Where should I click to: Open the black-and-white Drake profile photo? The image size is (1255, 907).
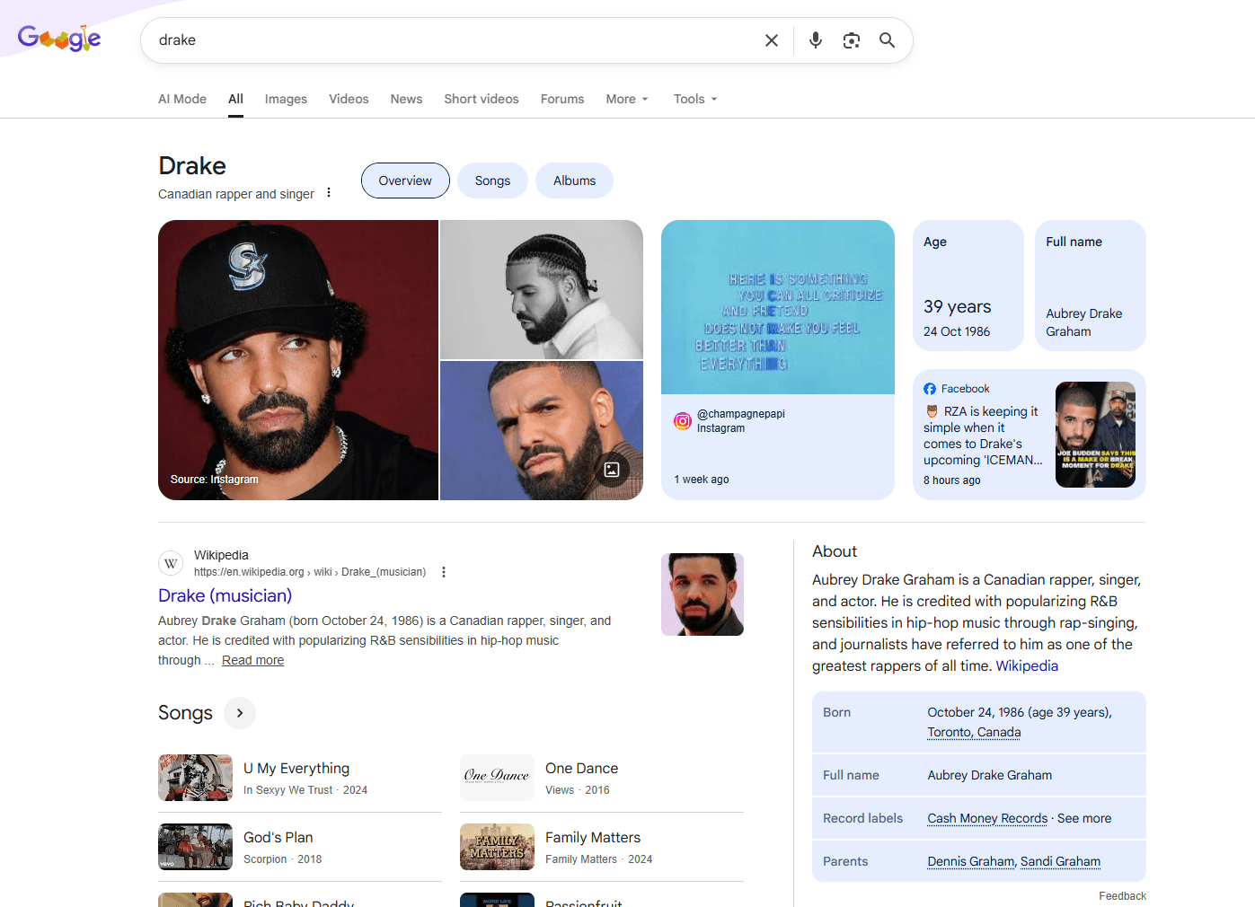pyautogui.click(x=542, y=289)
